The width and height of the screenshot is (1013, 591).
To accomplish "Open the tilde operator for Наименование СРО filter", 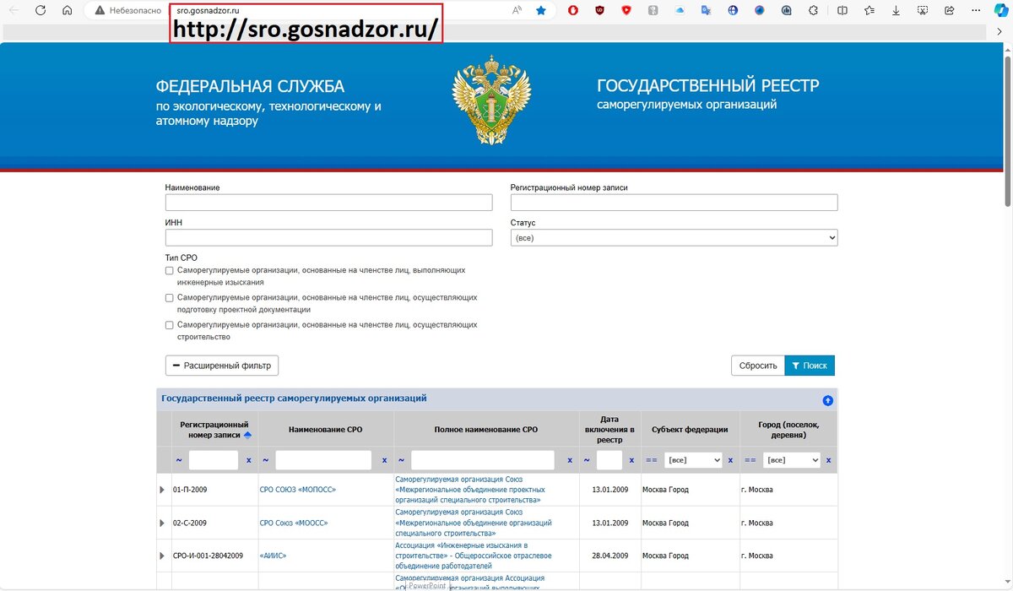I will 265,460.
